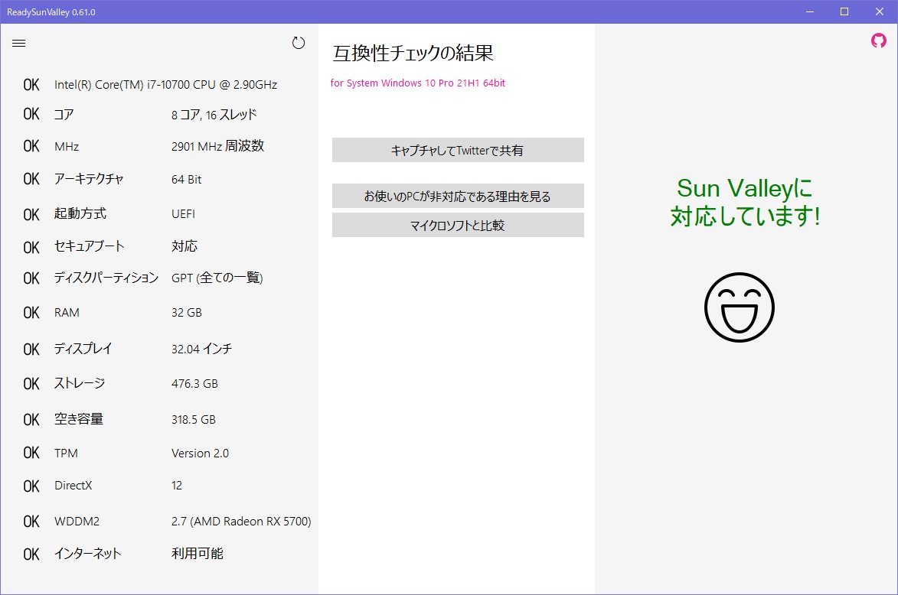898x595 pixels.
Task: Click the refresh/rescan icon
Action: [299, 43]
